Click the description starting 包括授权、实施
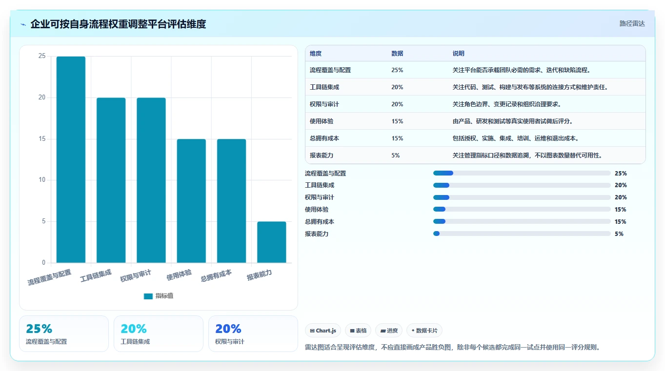The height and width of the screenshot is (371, 665). point(516,138)
